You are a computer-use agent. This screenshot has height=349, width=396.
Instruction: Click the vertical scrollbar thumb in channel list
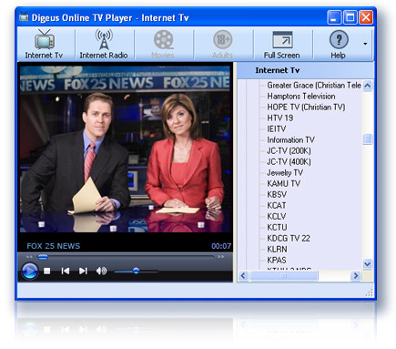tap(367, 139)
